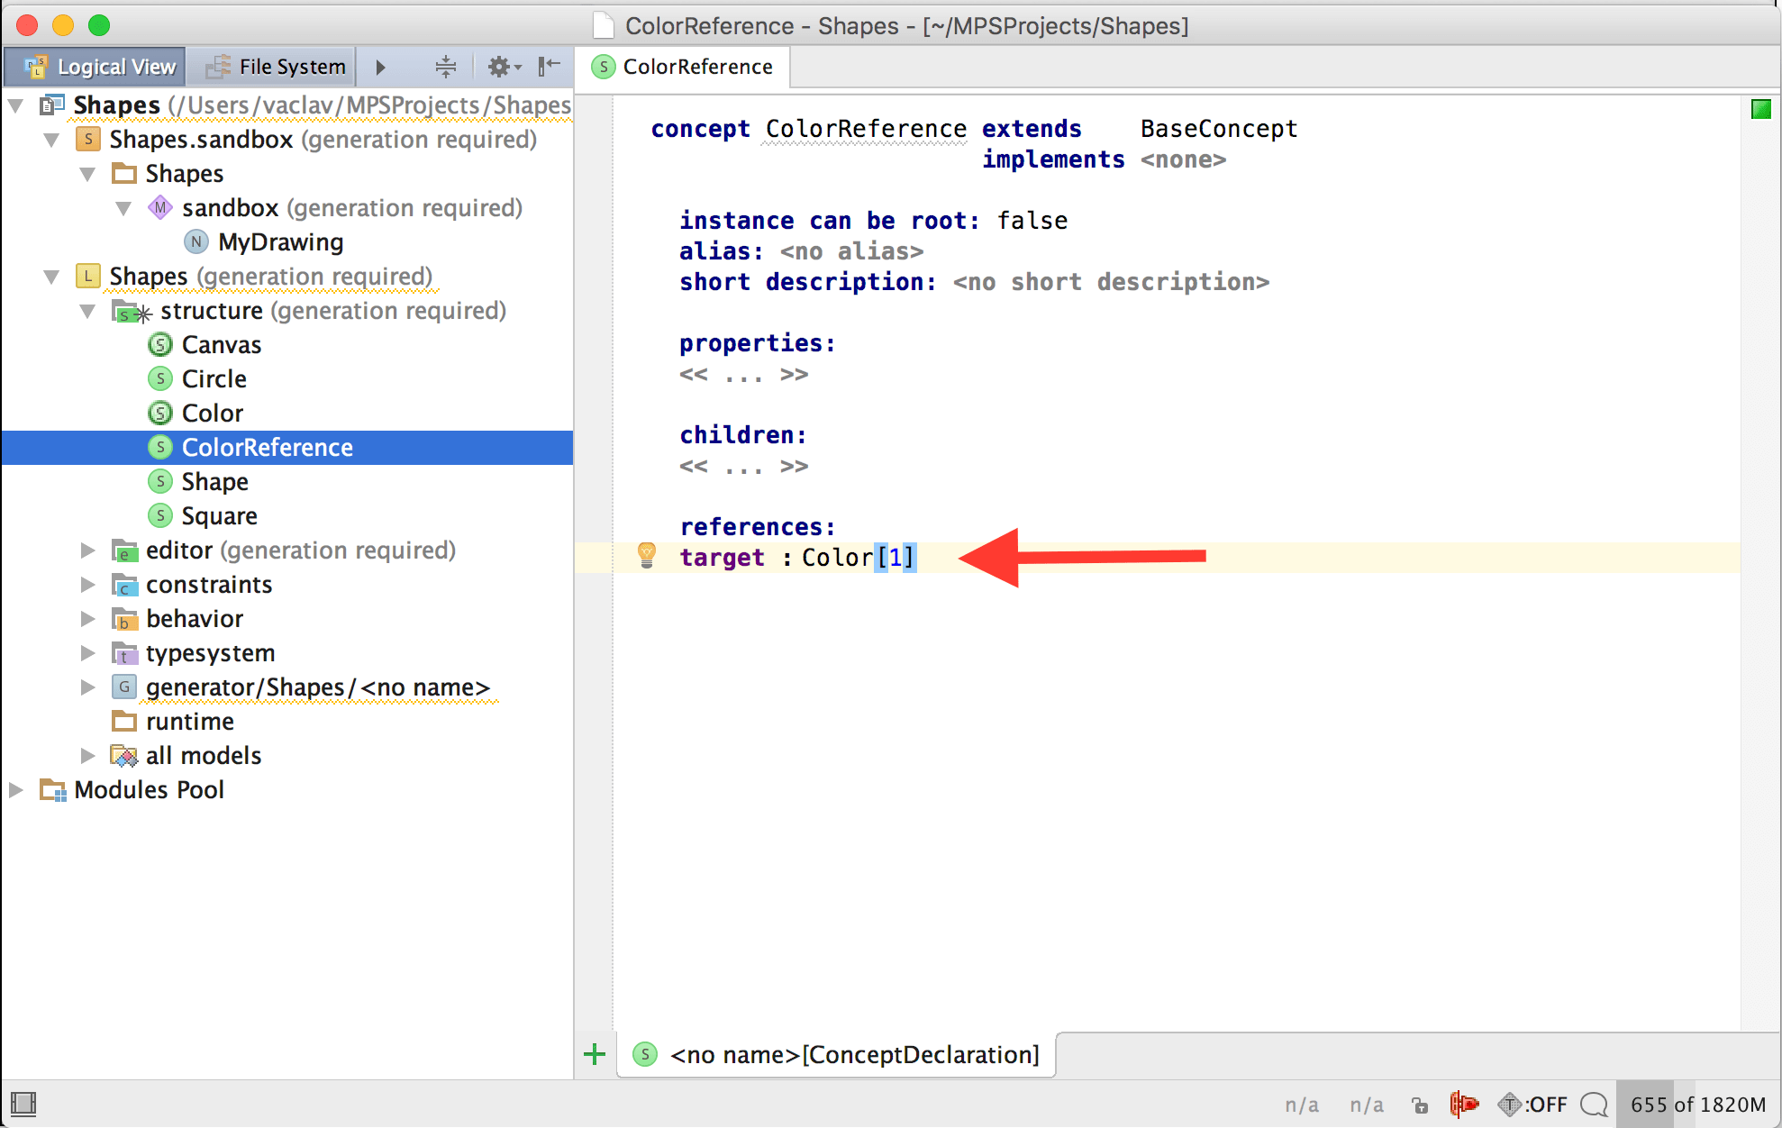
Task: Click the read-only lock status icon
Action: point(1420,1105)
